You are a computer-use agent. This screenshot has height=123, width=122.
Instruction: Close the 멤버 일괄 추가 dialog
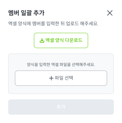click(x=110, y=13)
